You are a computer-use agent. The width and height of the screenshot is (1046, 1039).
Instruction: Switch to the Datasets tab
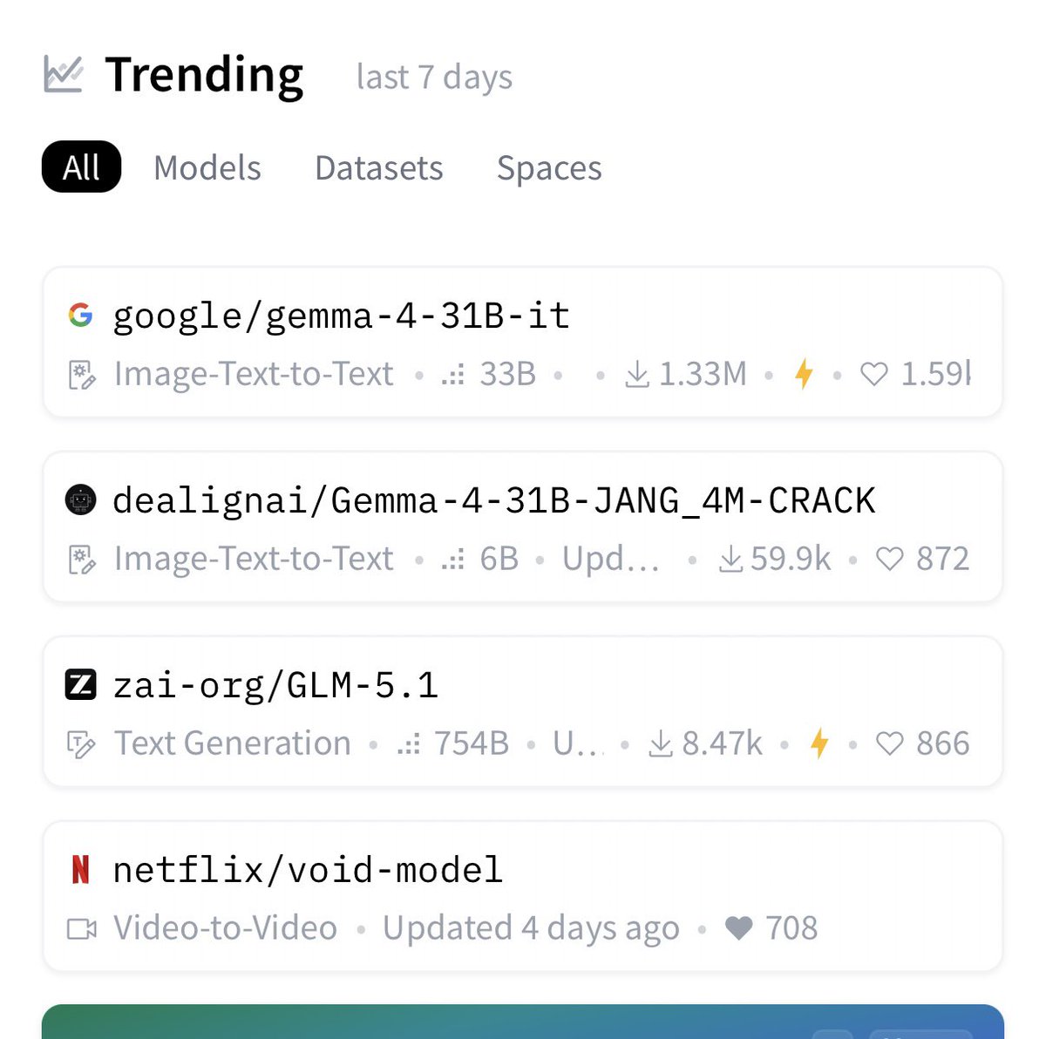pos(379,167)
